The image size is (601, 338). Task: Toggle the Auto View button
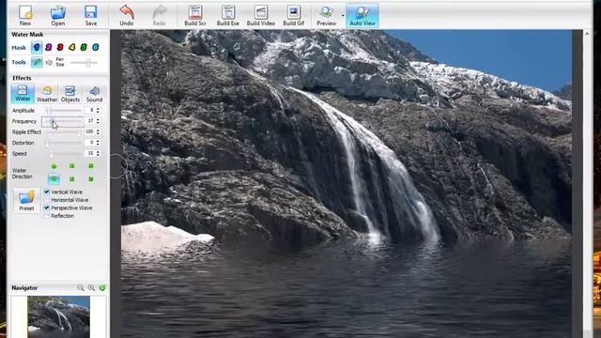[x=362, y=15]
